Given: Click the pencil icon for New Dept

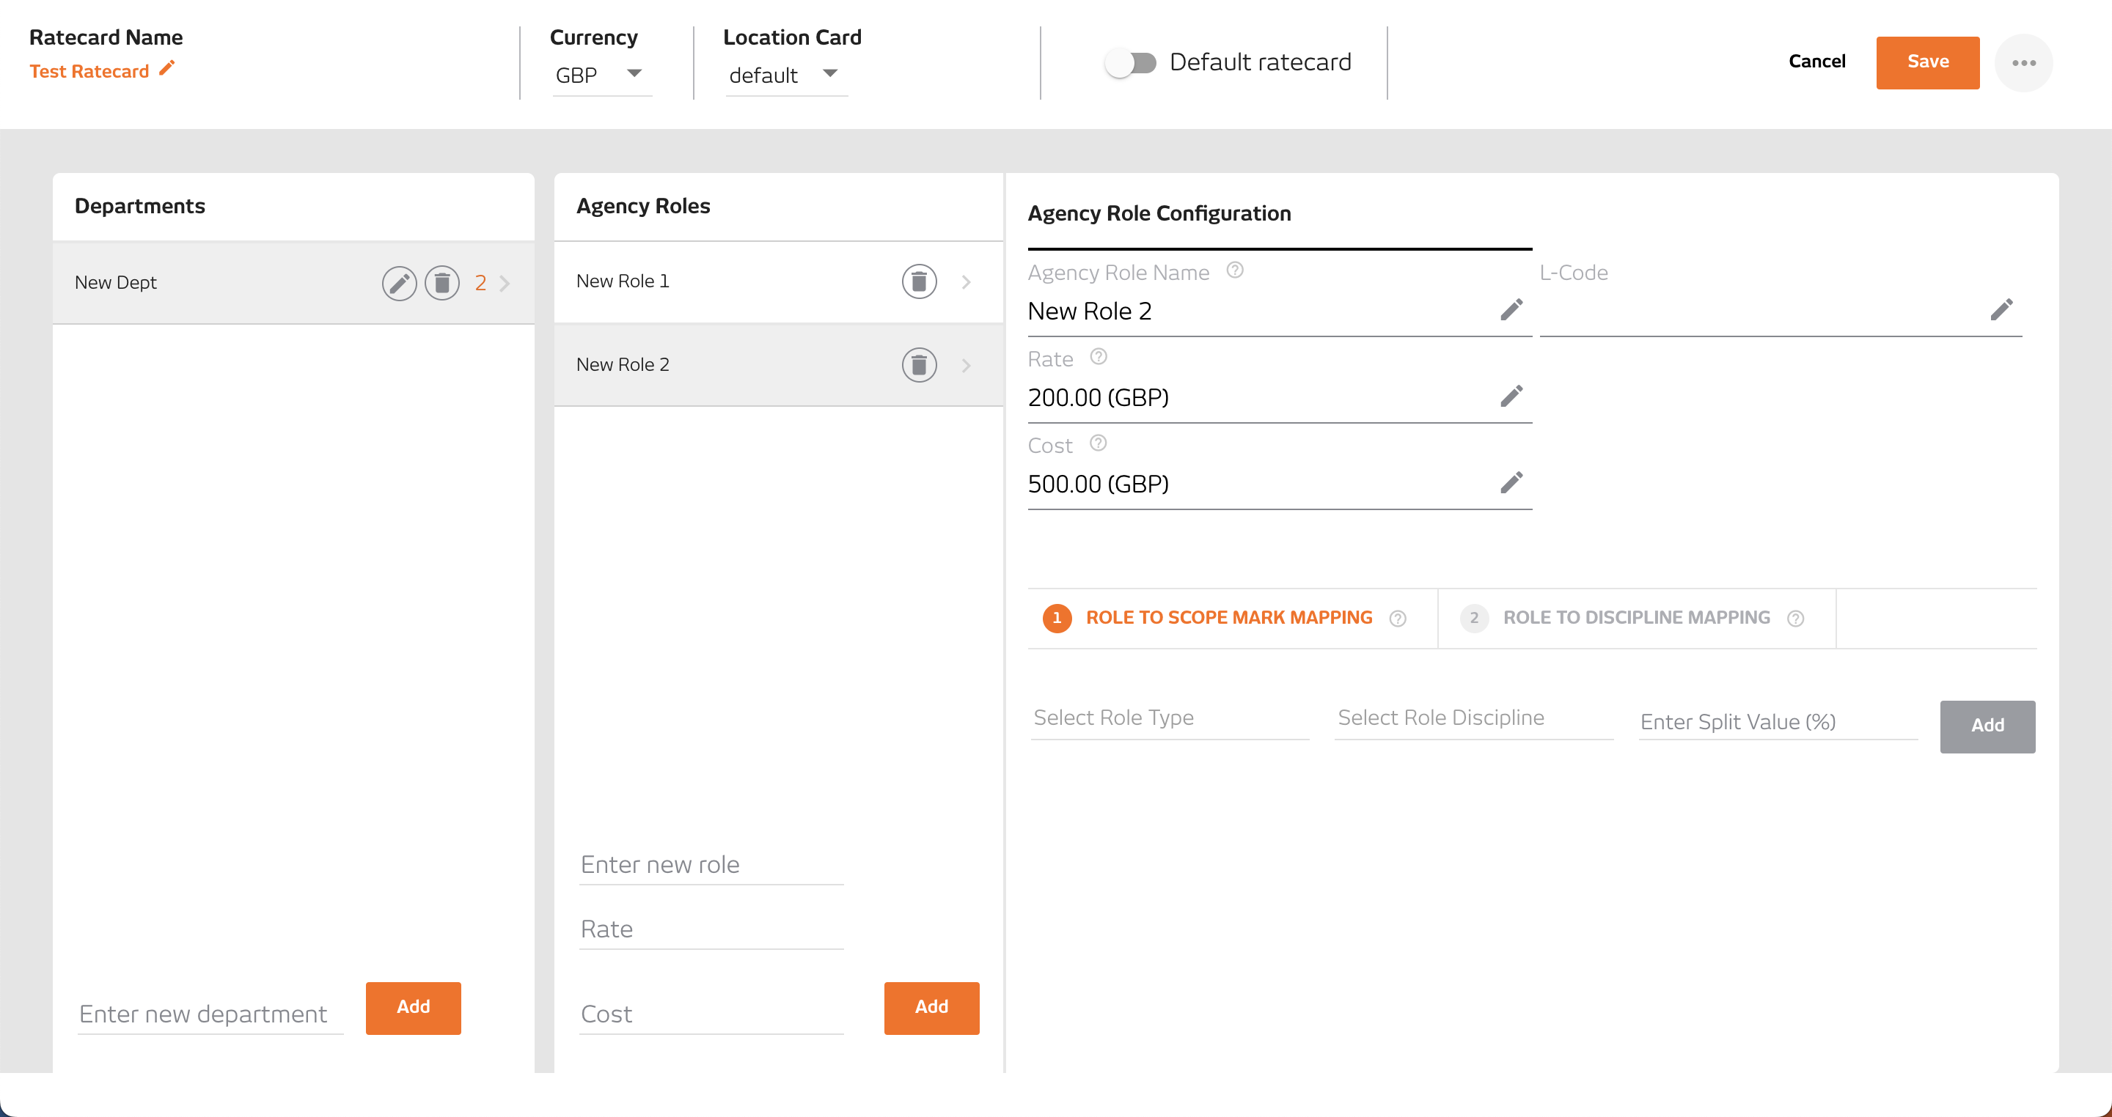Looking at the screenshot, I should pos(399,284).
